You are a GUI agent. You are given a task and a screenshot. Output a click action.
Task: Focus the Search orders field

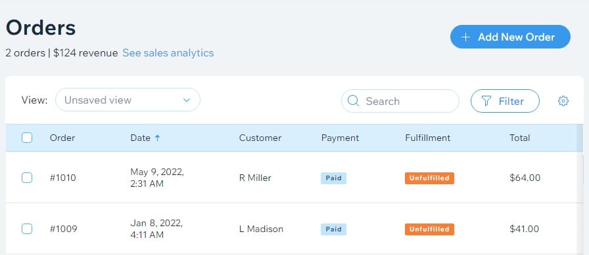click(400, 101)
